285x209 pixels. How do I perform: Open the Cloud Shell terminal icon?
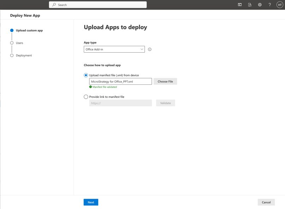(x=240, y=5)
